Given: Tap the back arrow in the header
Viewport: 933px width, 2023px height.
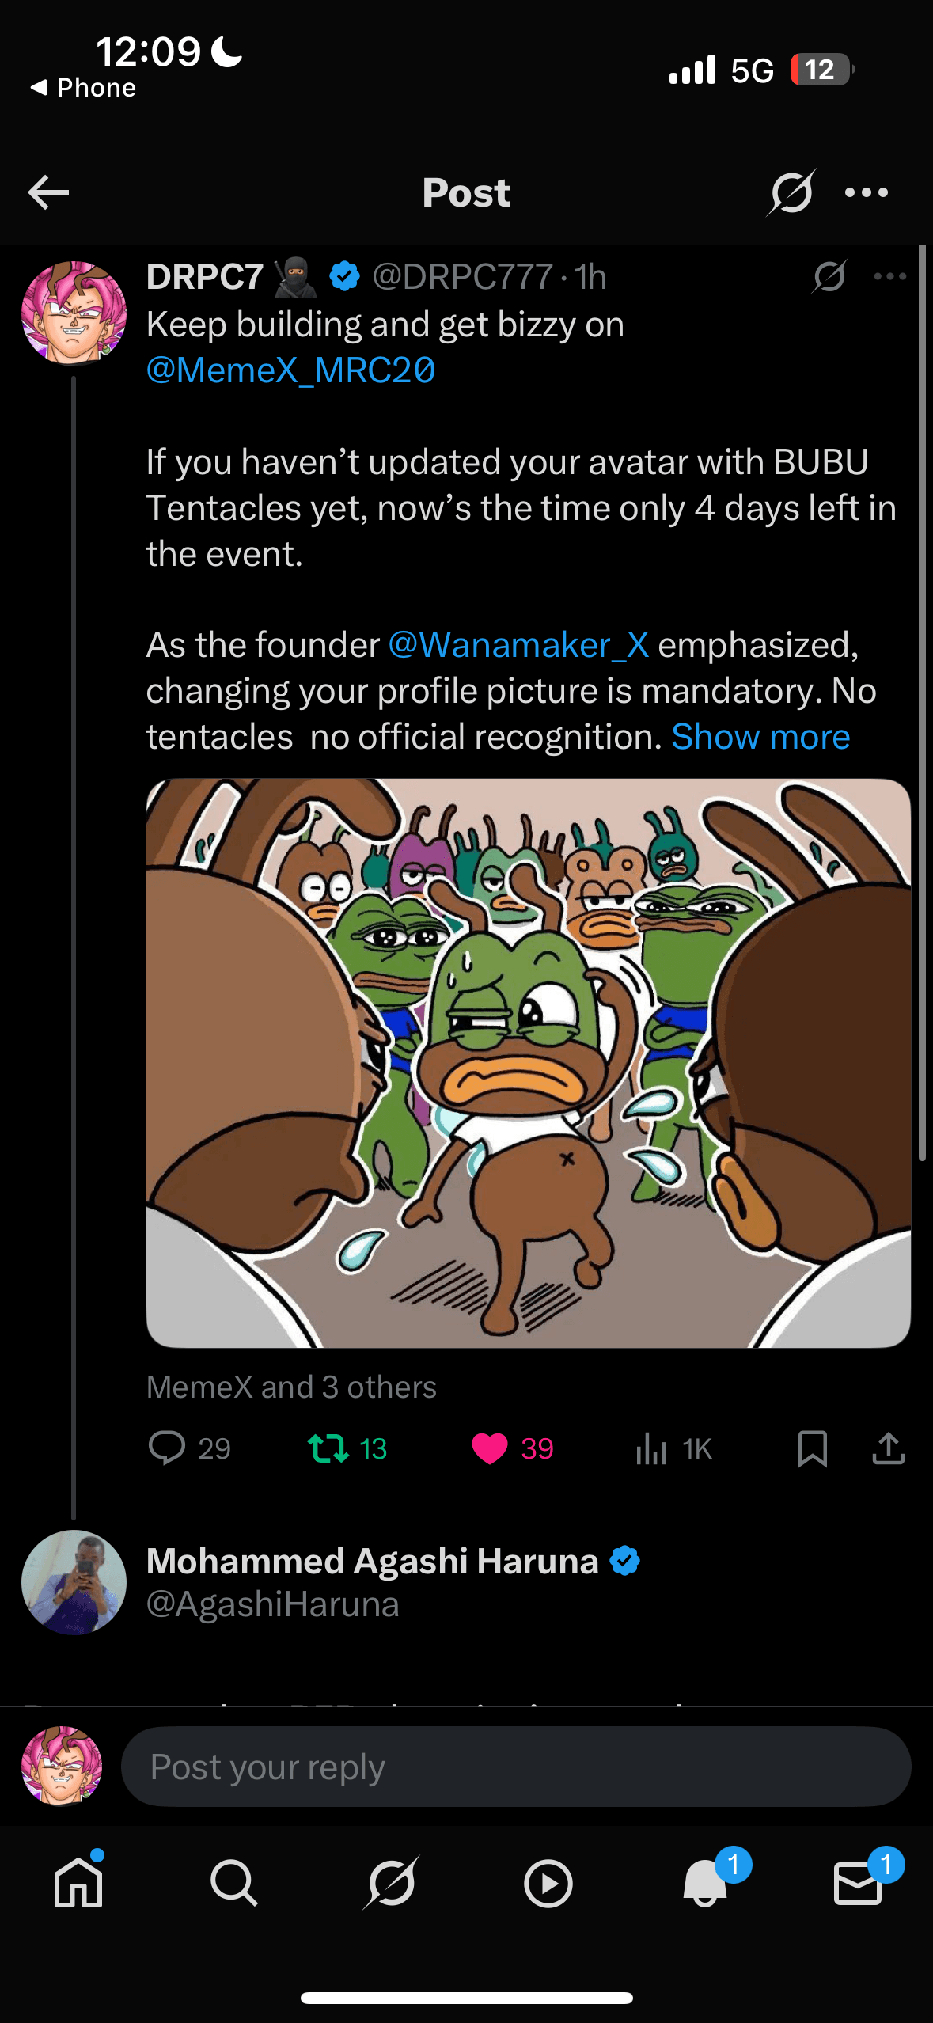Looking at the screenshot, I should [x=48, y=192].
